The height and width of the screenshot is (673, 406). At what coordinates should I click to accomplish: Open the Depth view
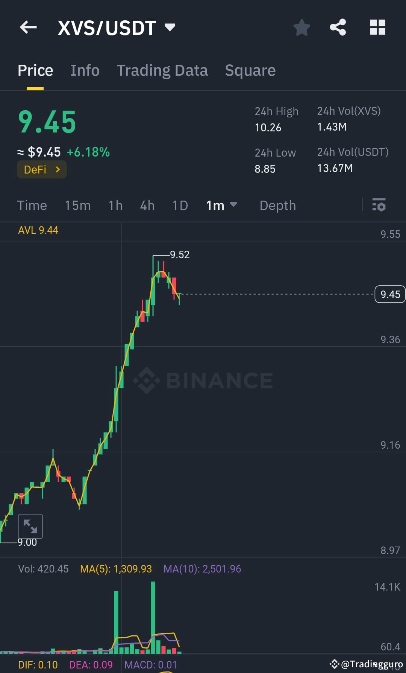(x=277, y=206)
